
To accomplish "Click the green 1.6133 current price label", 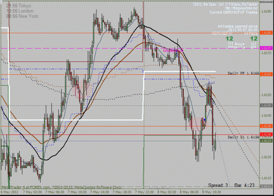I will (x=266, y=140).
